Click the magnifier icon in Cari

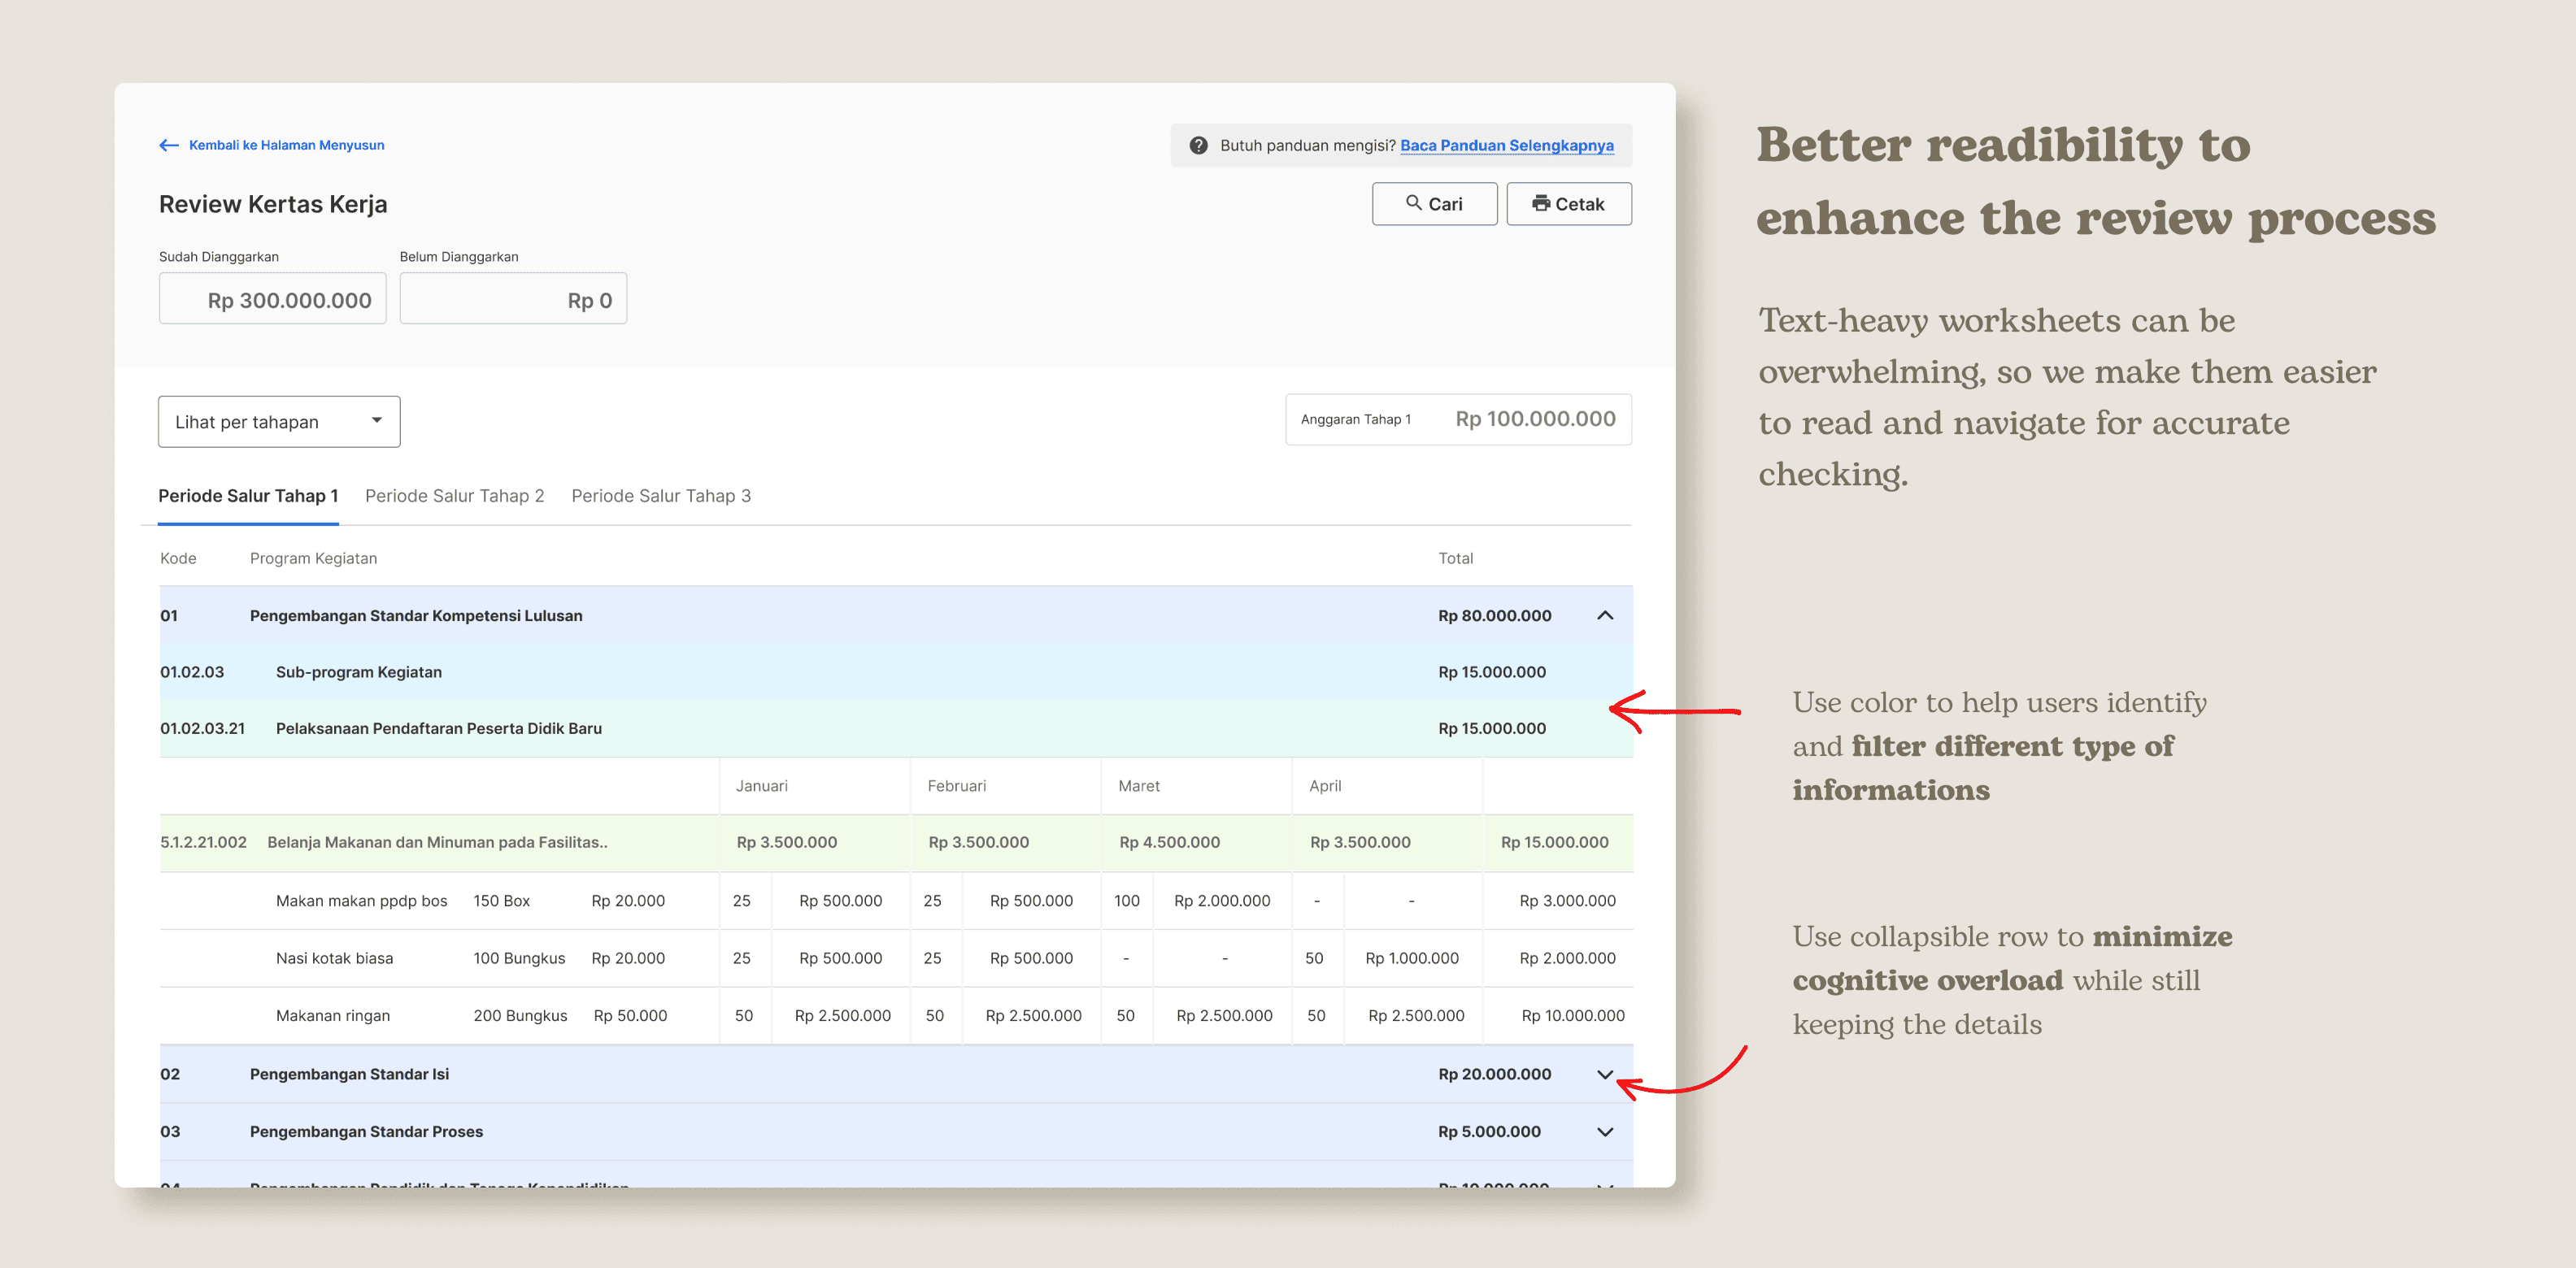[1413, 203]
